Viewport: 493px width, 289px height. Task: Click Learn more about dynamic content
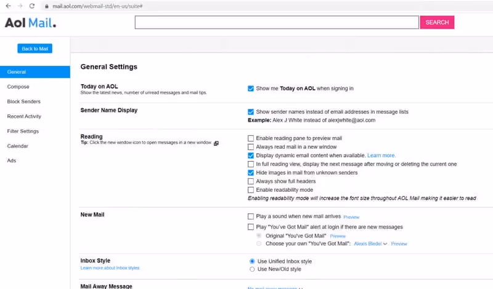(x=381, y=156)
